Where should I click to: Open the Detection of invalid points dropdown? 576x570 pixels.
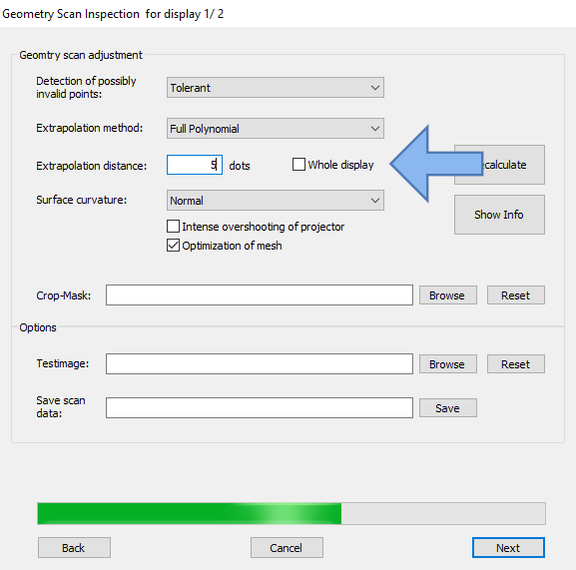276,88
